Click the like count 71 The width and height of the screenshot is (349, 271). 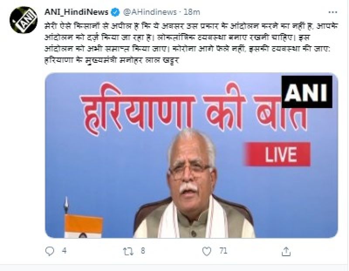[x=223, y=251]
